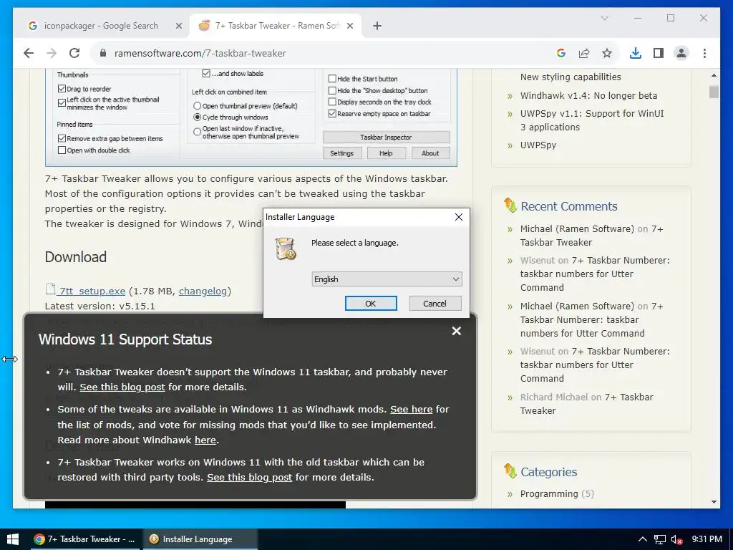Select 'Open thumbnail preview (default)' radio
Image resolution: width=733 pixels, height=550 pixels.
coord(198,106)
